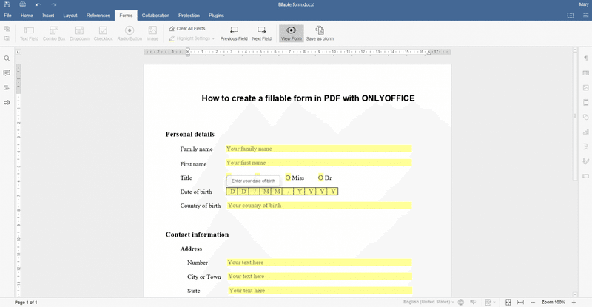This screenshot has width=592, height=307.
Task: Open header and footer settings in right sidebar
Action: coord(585,102)
